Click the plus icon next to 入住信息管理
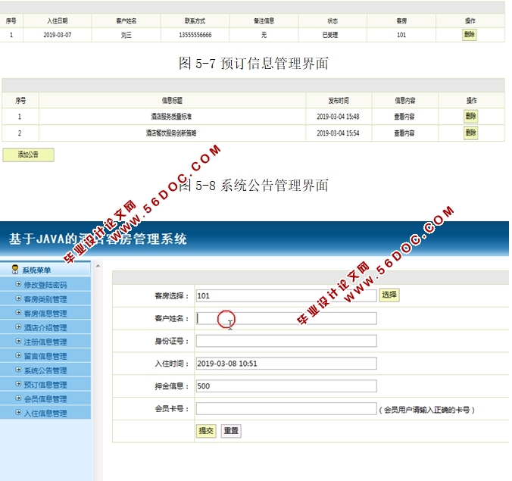 click(x=19, y=412)
